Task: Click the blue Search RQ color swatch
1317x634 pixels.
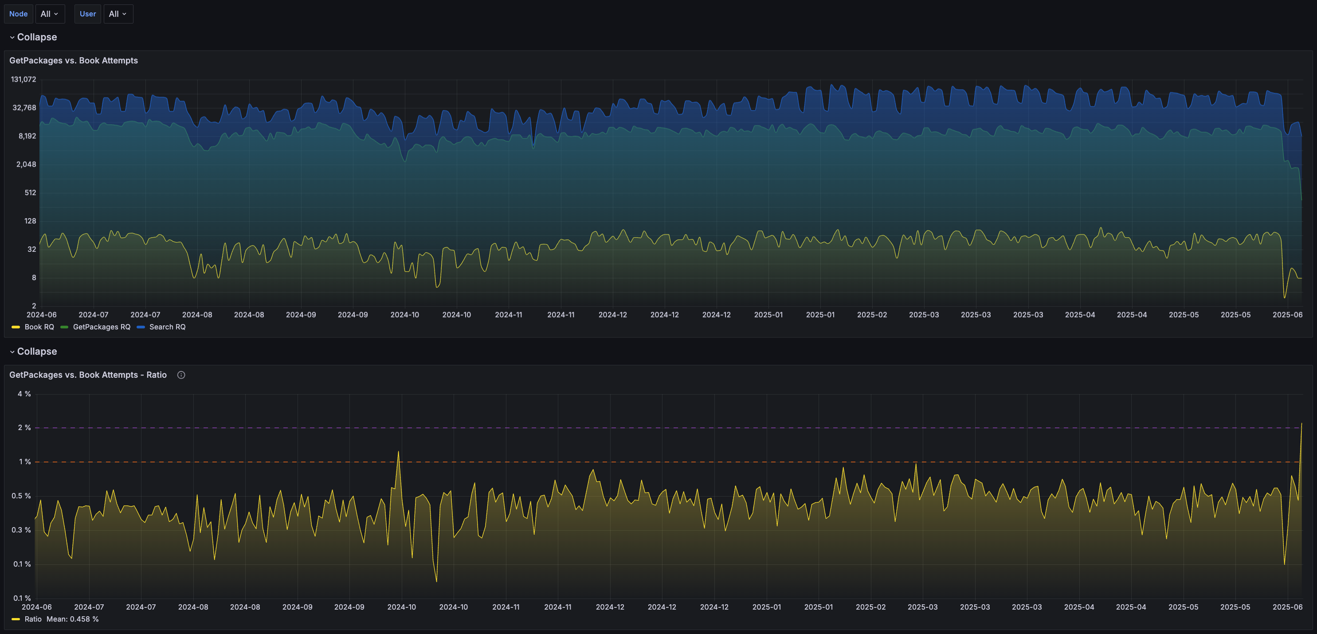Action: 141,327
